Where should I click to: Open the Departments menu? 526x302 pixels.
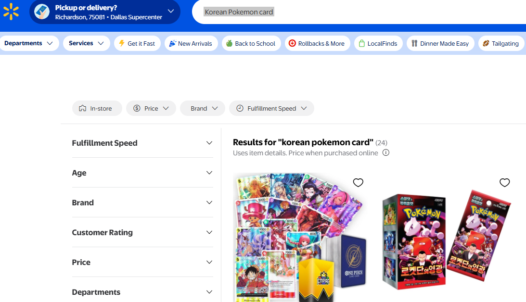(29, 43)
